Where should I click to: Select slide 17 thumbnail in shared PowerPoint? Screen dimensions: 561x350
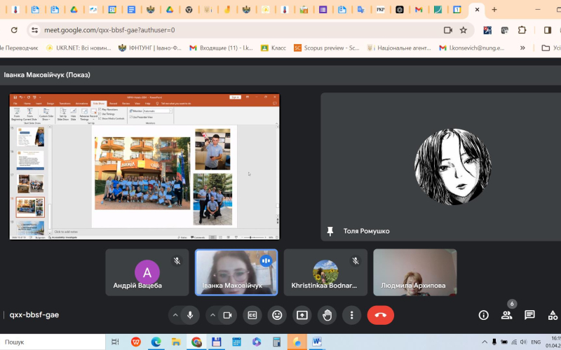[x=30, y=183]
